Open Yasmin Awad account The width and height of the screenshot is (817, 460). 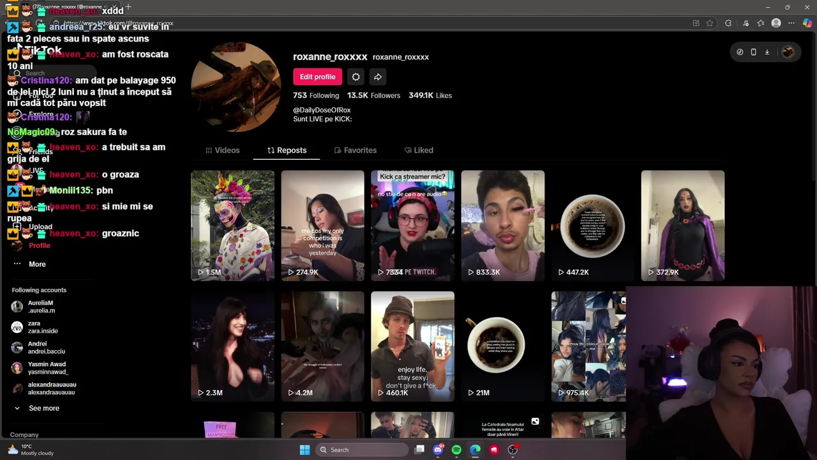click(40, 368)
